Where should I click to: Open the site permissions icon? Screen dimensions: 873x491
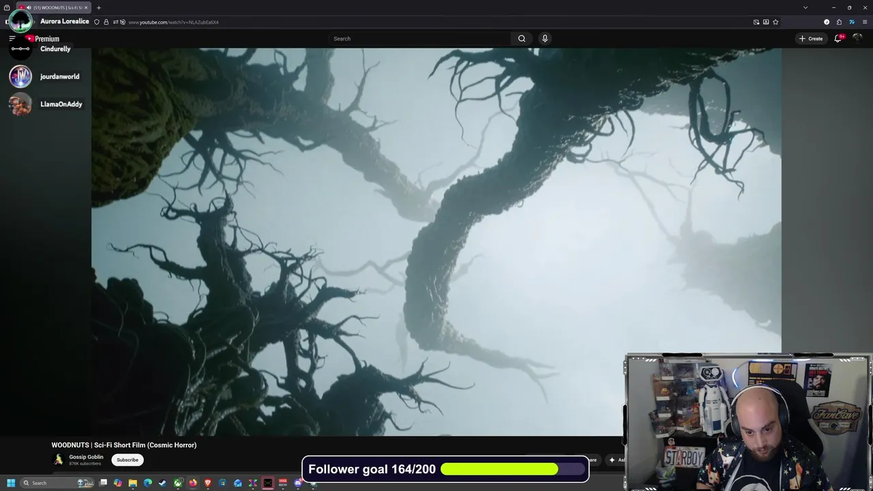[116, 23]
